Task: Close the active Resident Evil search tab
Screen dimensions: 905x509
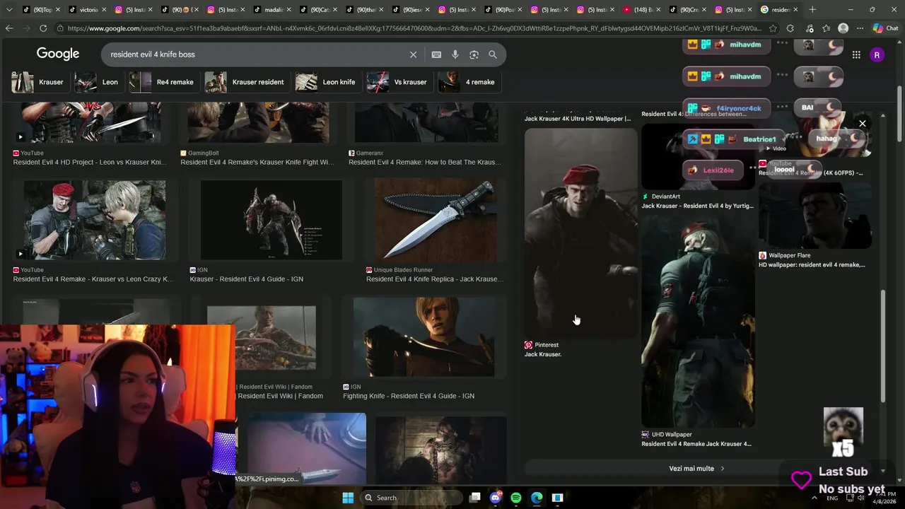Action: [795, 9]
